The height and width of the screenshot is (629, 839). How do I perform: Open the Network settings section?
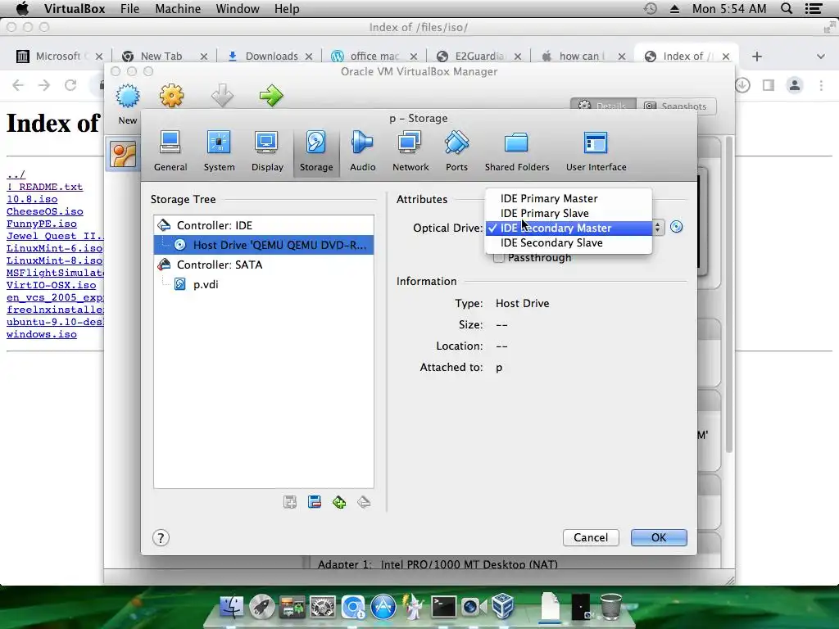pyautogui.click(x=410, y=151)
